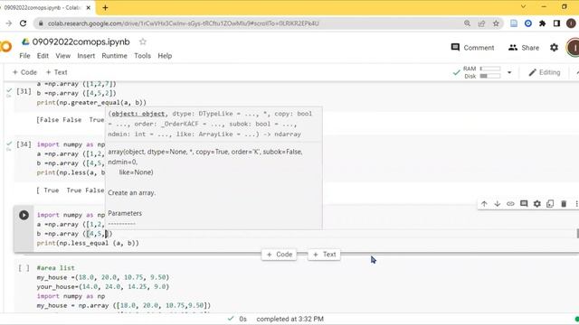The width and height of the screenshot is (579, 325).
Task: Insert Code cell below current cell
Action: point(280,255)
